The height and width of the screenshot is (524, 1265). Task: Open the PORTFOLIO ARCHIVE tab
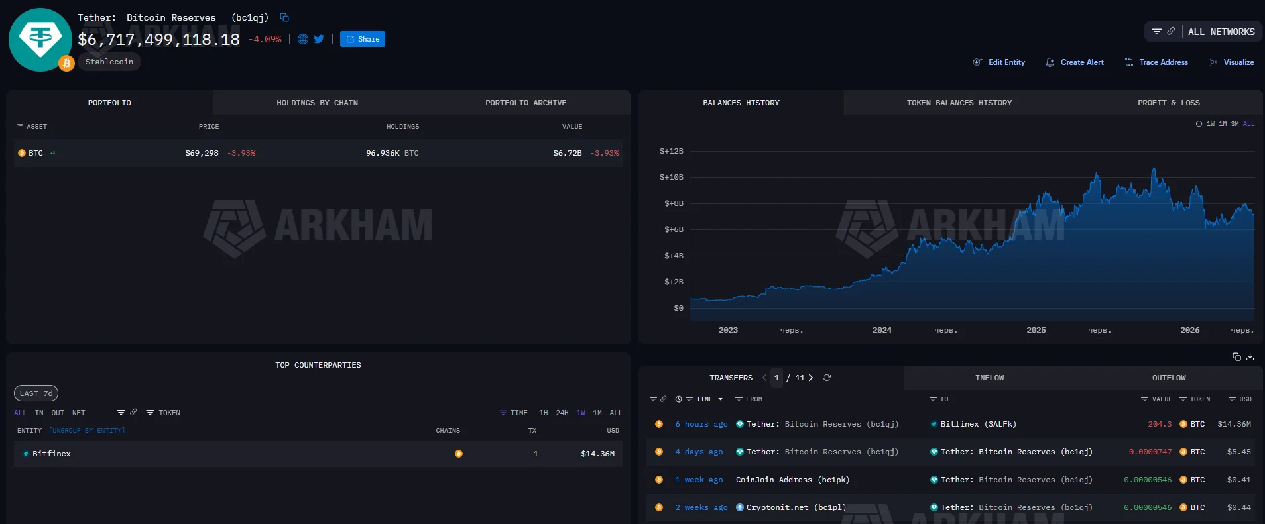tap(526, 103)
